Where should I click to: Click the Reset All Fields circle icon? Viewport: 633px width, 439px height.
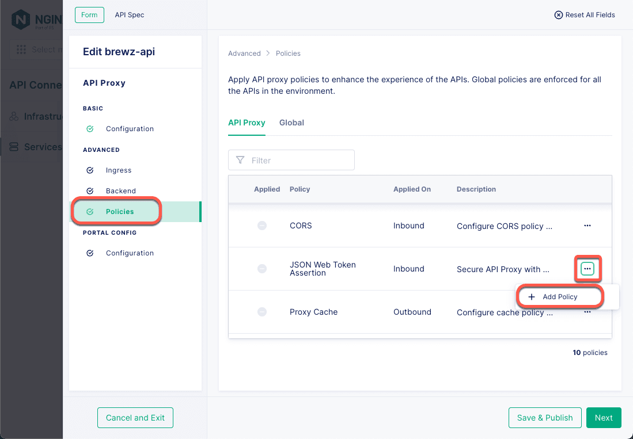(558, 15)
